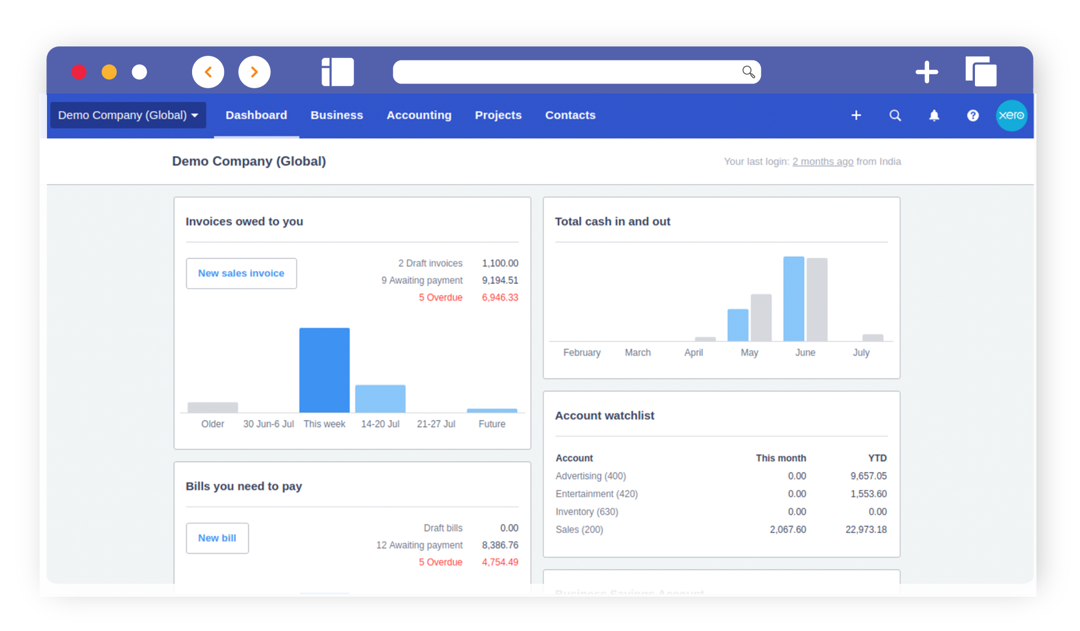Click the July chart axis label
The image size is (1080, 631).
tap(861, 352)
